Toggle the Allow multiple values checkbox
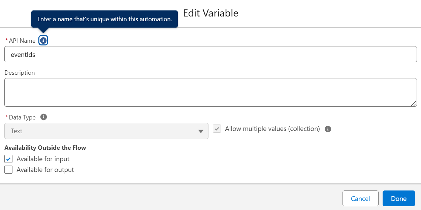 (217, 129)
